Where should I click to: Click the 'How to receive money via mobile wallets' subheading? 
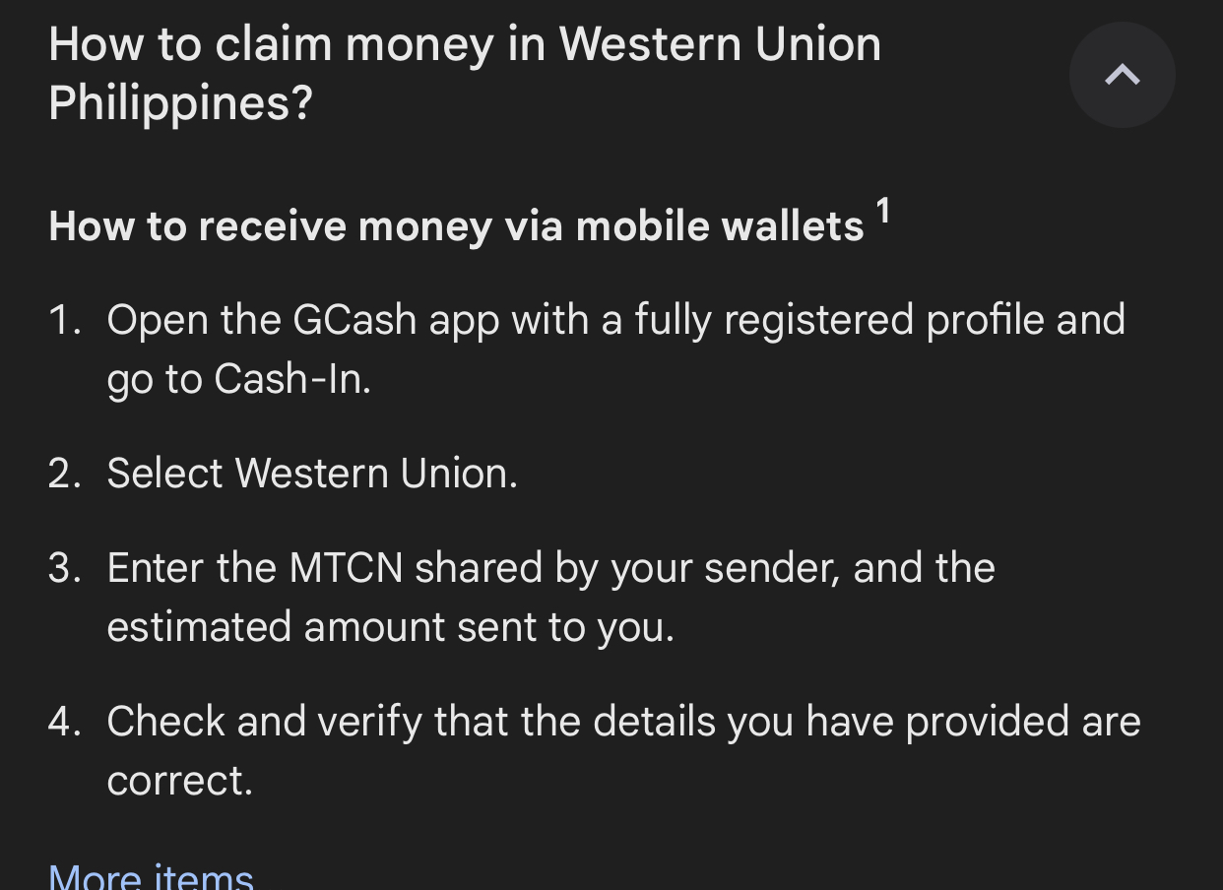click(x=456, y=226)
